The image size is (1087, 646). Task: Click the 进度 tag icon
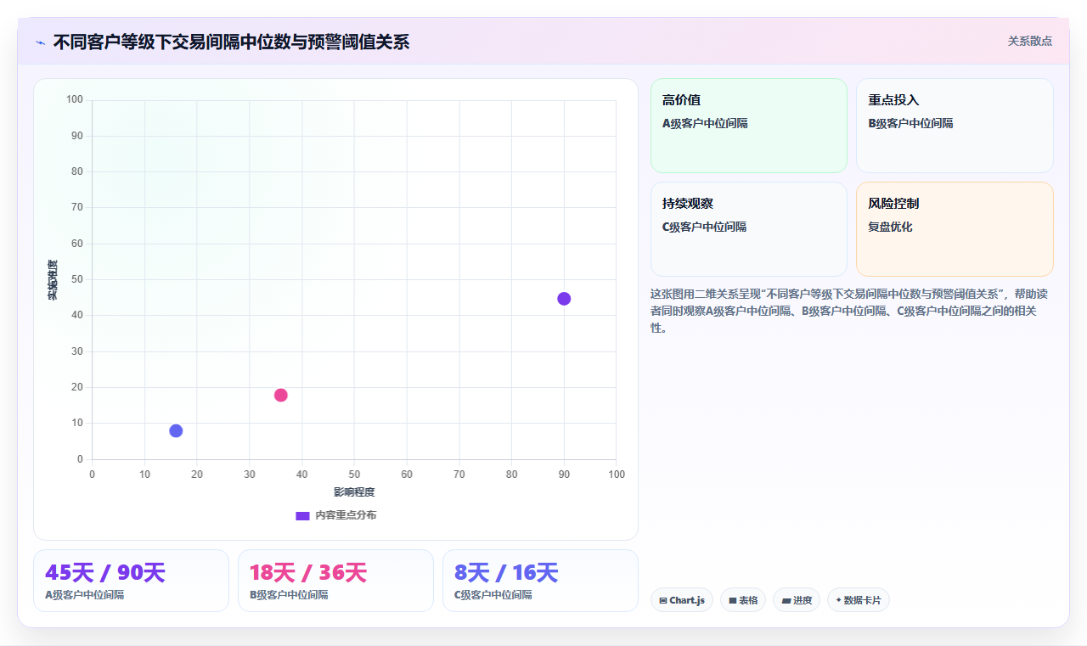click(x=786, y=600)
